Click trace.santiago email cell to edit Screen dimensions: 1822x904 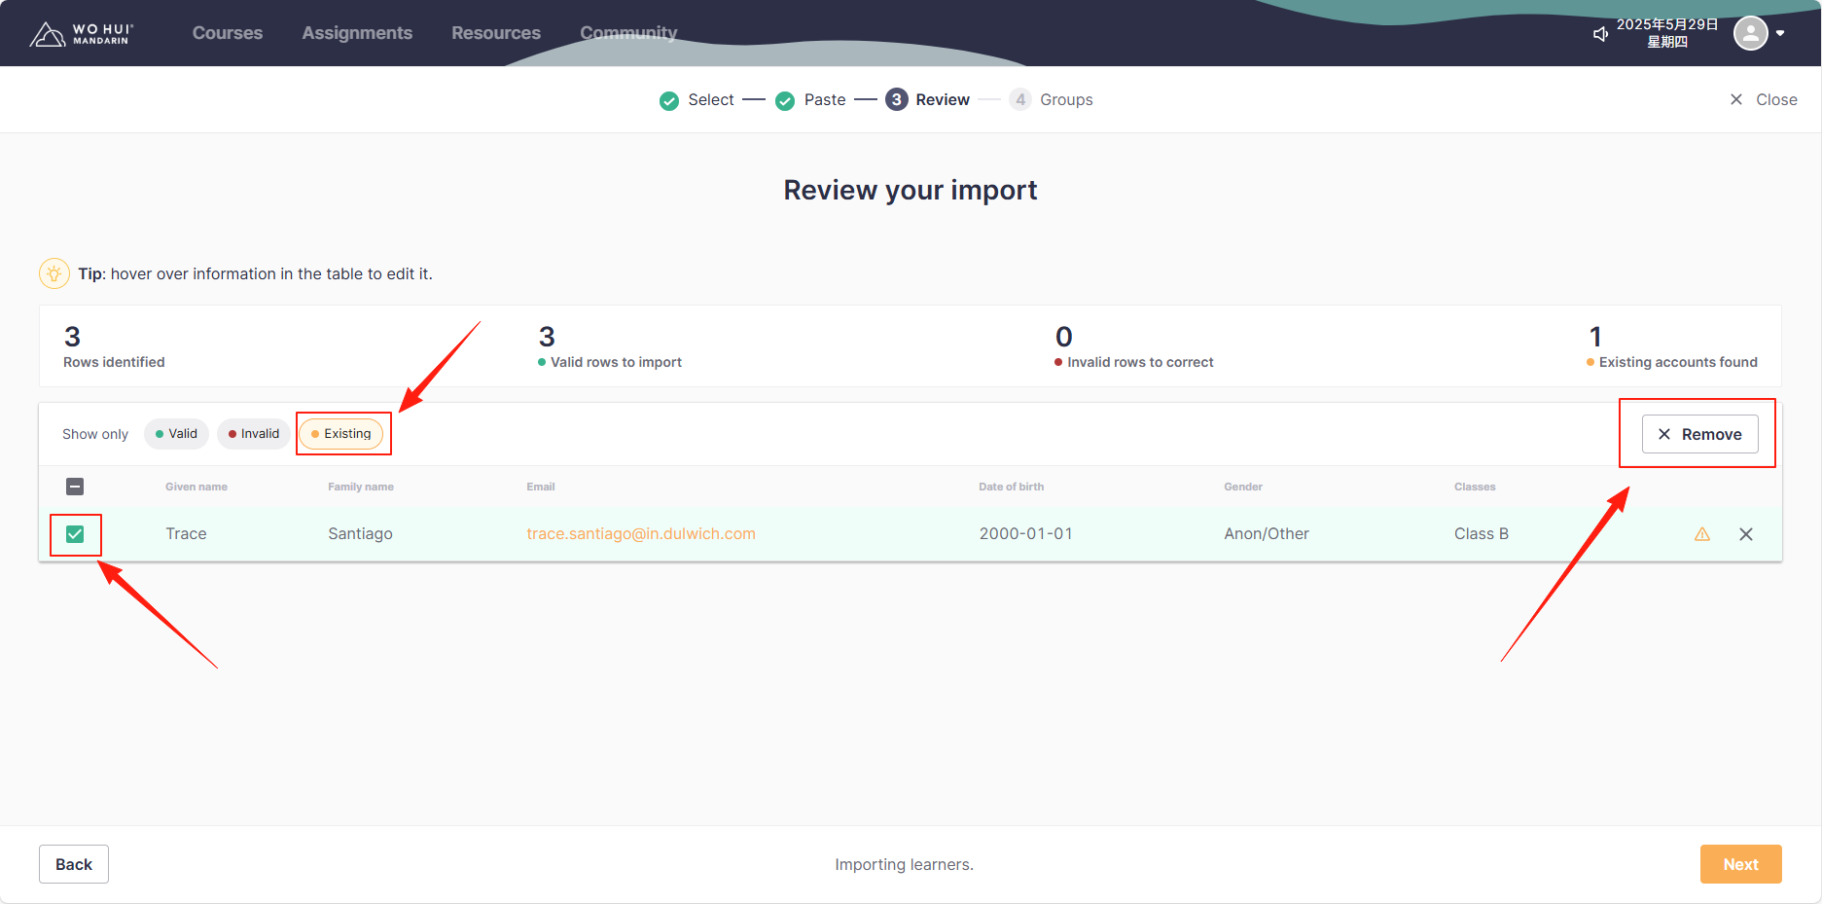pyautogui.click(x=641, y=534)
